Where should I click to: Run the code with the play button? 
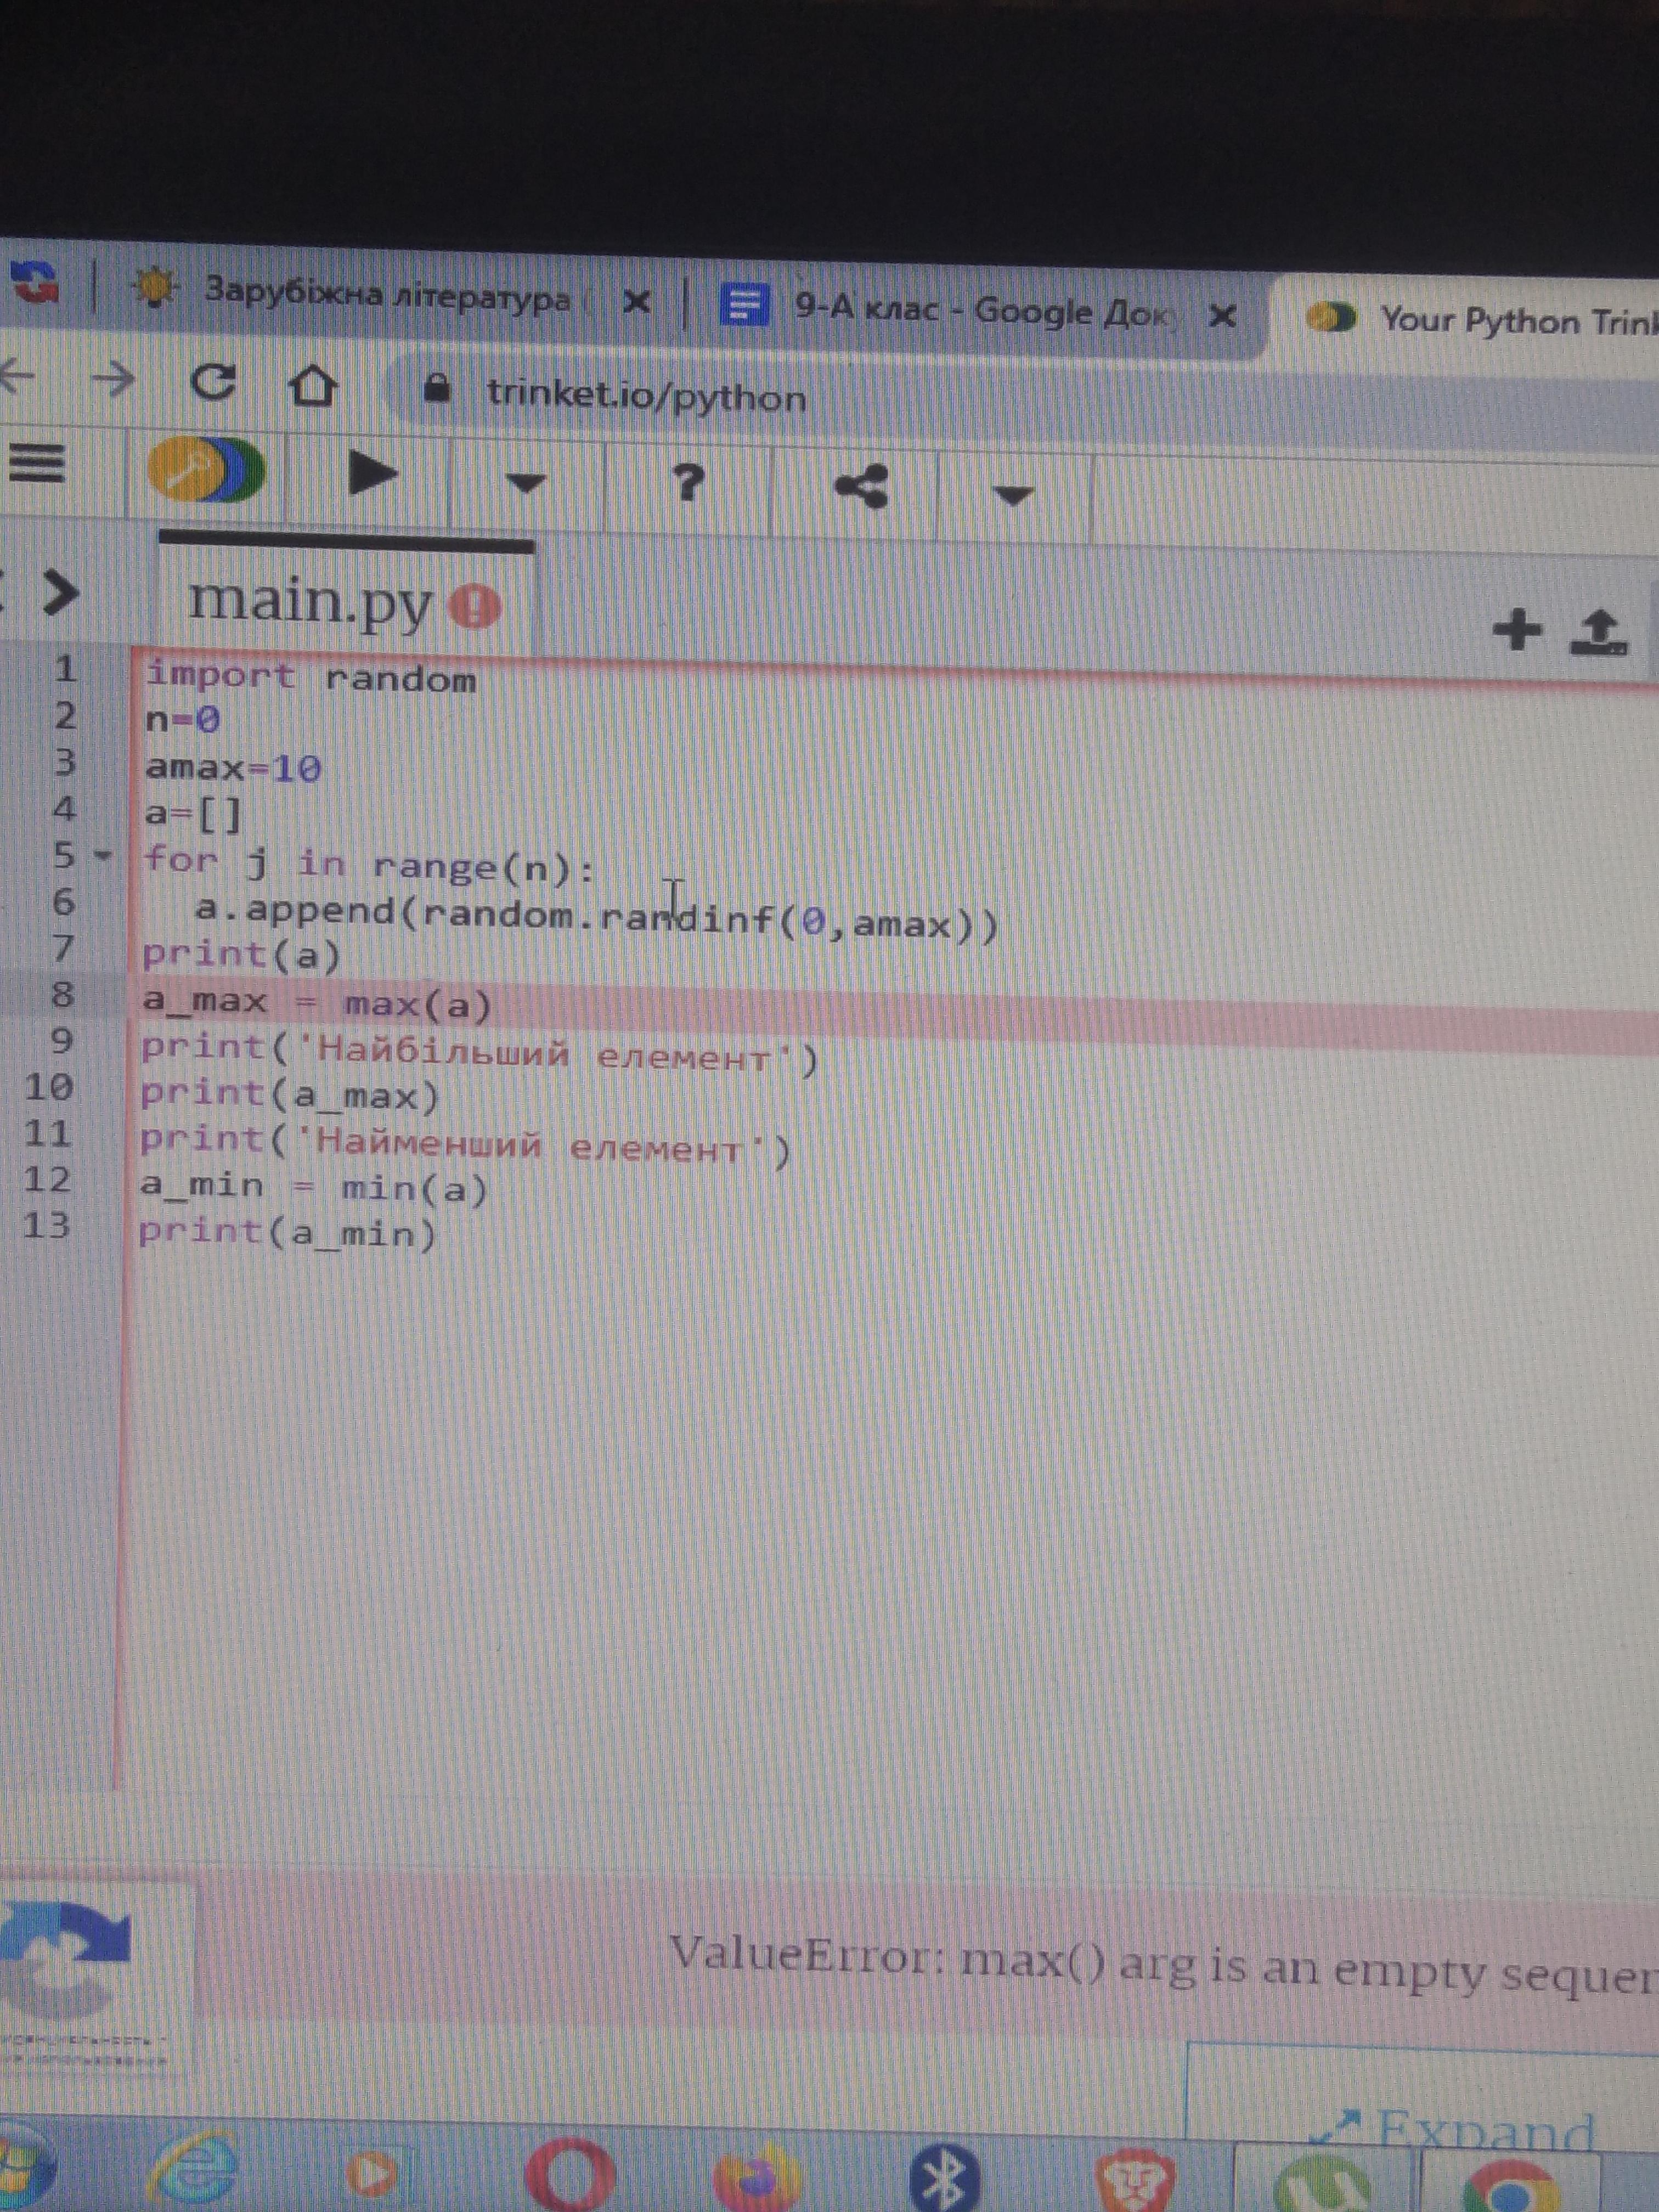pos(372,473)
